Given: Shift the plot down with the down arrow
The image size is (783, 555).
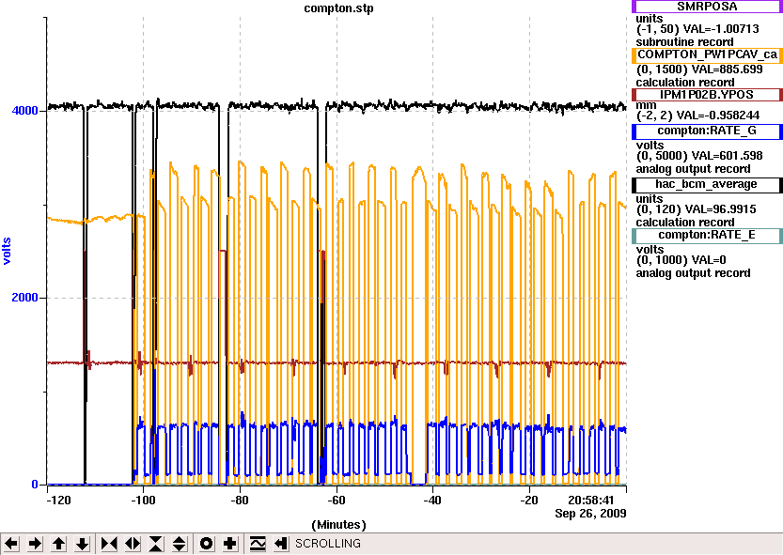Looking at the screenshot, I should pyautogui.click(x=83, y=544).
